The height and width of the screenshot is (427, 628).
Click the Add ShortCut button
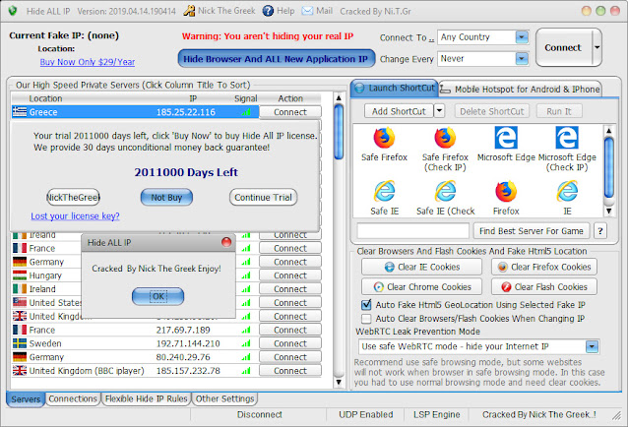(x=399, y=111)
